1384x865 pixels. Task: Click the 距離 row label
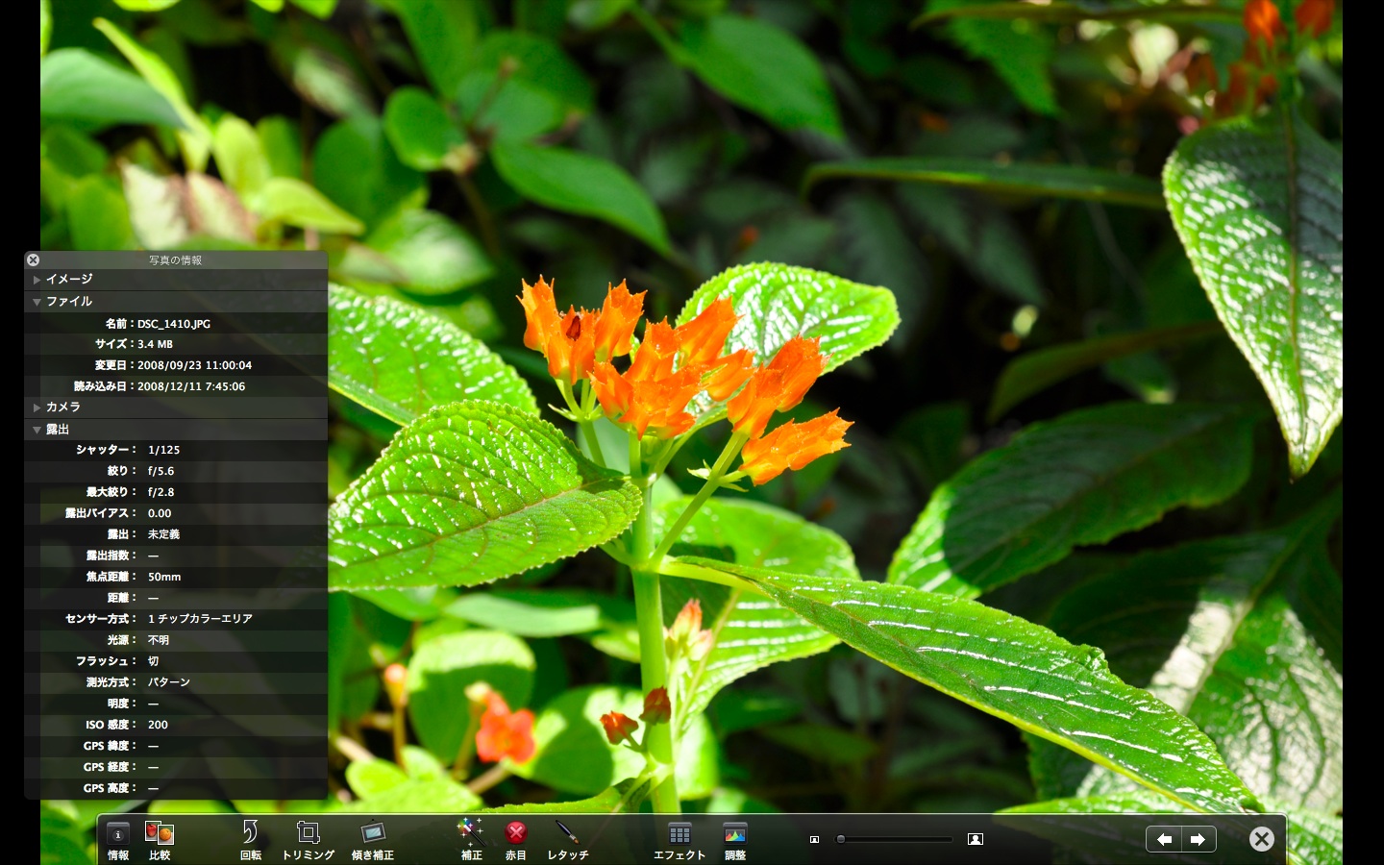coord(122,598)
